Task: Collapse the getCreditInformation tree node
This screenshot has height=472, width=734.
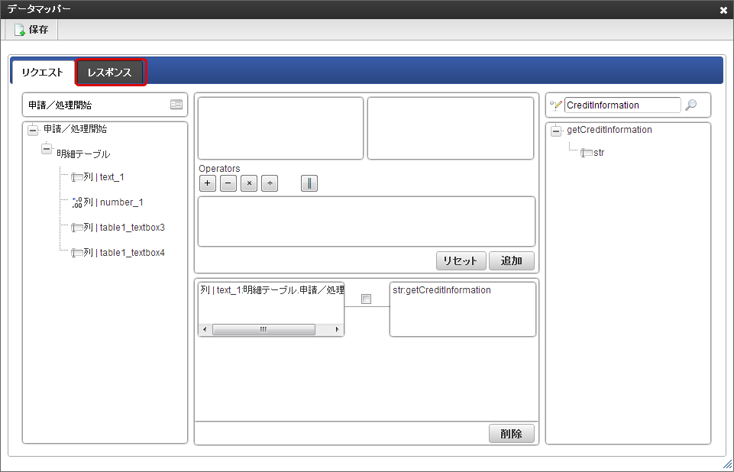Action: coord(555,131)
